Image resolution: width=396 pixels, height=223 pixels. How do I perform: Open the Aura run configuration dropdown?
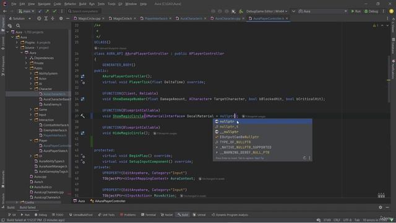[323, 11]
